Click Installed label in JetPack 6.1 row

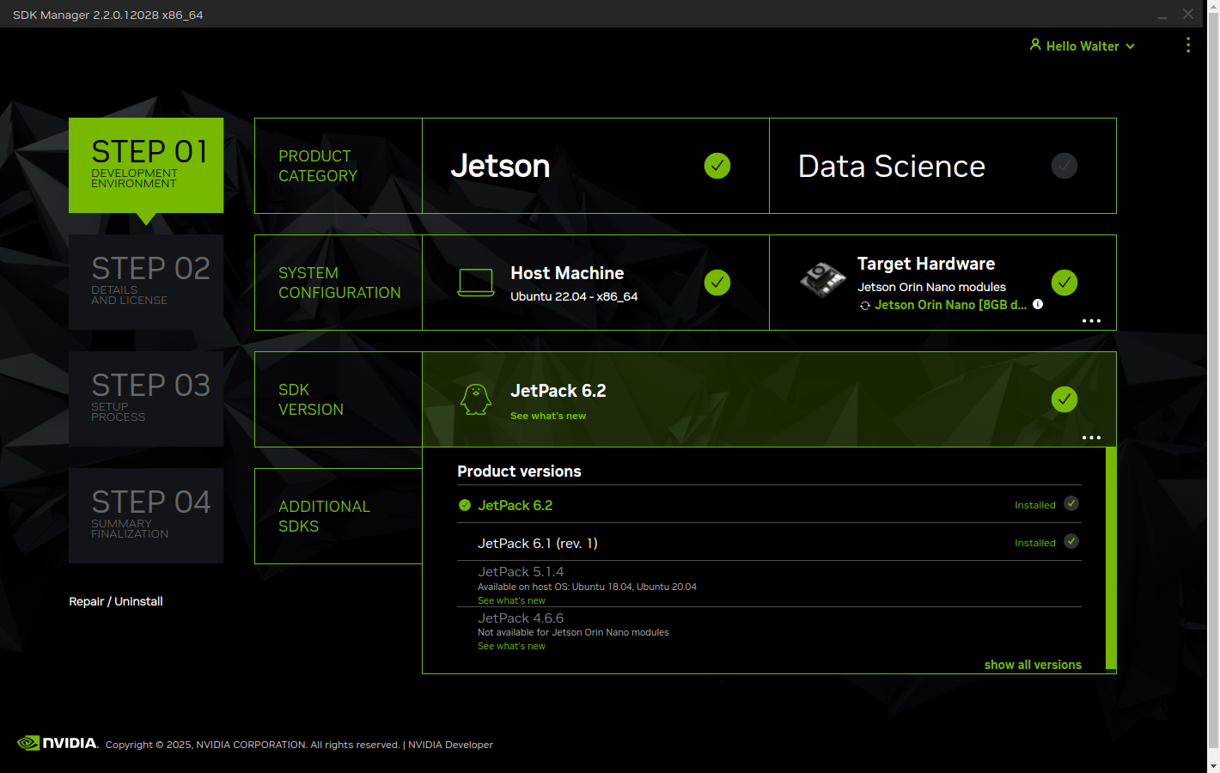point(1034,543)
